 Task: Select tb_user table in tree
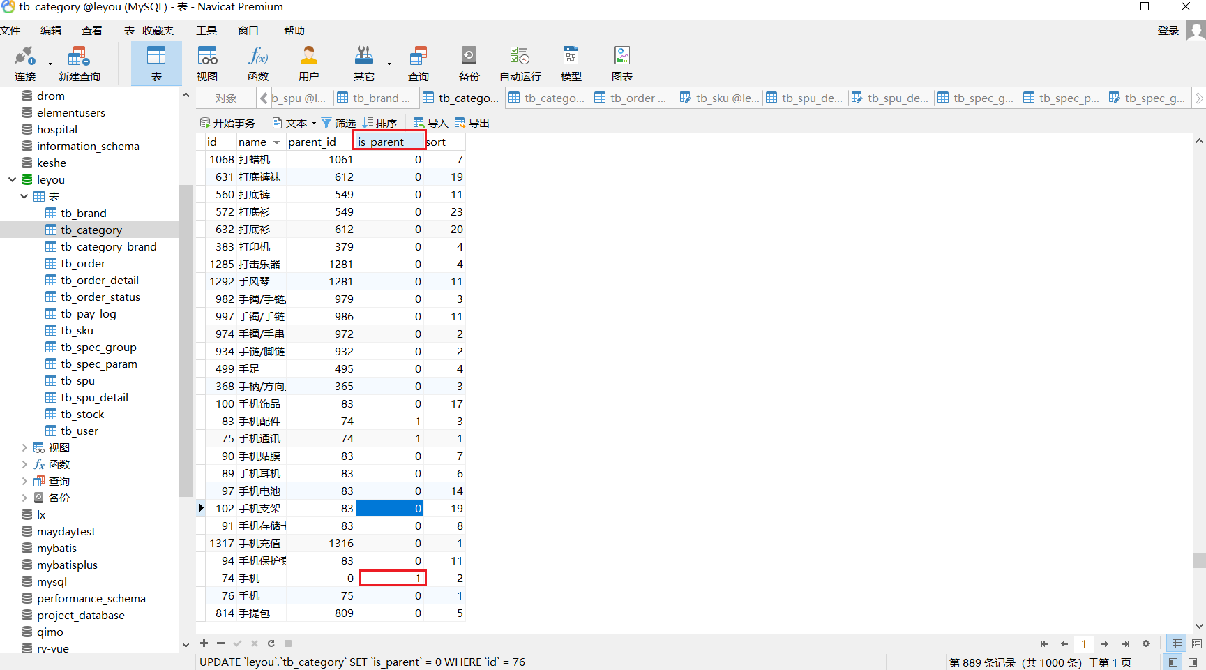[x=79, y=431]
